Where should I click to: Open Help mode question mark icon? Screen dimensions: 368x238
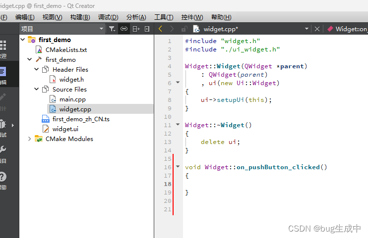click(x=3, y=177)
